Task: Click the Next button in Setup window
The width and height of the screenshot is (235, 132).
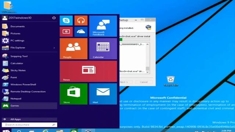Action: [x=126, y=82]
